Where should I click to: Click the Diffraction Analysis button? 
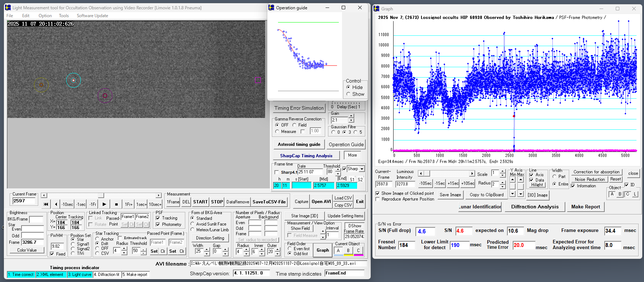tap(535, 207)
